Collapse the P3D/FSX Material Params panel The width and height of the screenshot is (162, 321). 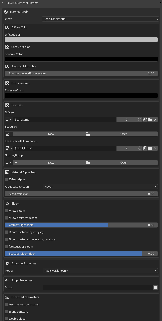pyautogui.click(x=3, y=3)
